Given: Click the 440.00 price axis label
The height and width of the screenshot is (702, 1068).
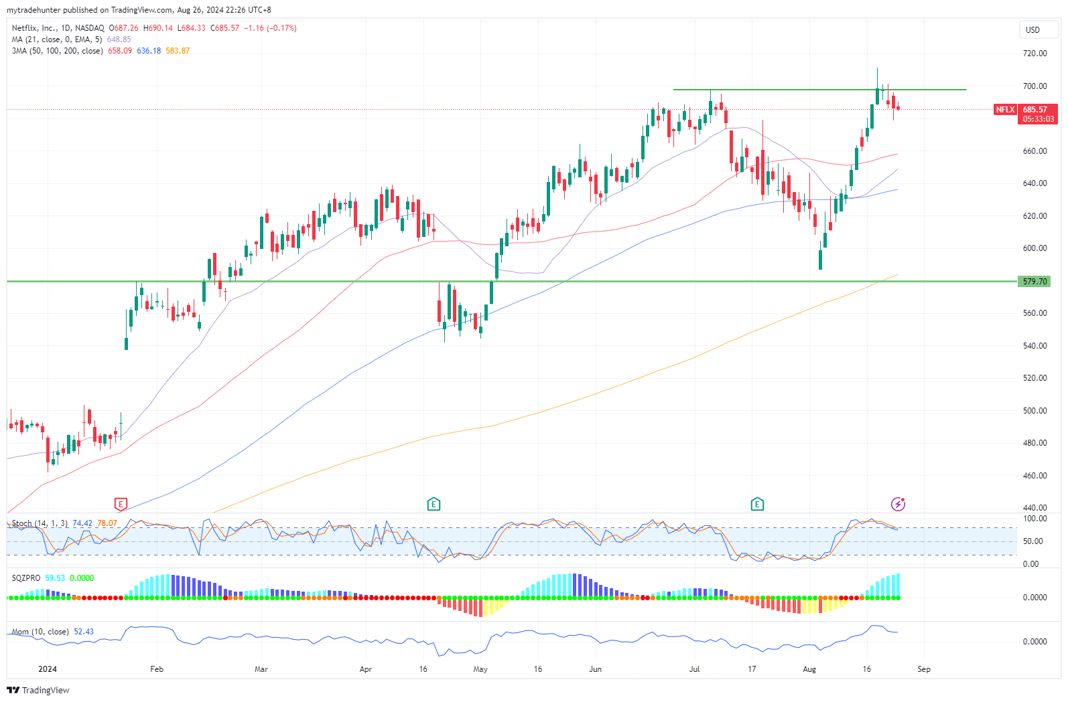Looking at the screenshot, I should coord(1035,508).
